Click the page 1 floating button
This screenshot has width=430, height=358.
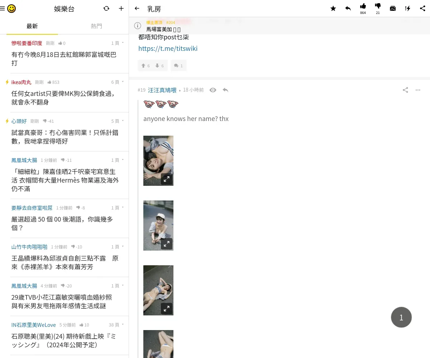(401, 317)
